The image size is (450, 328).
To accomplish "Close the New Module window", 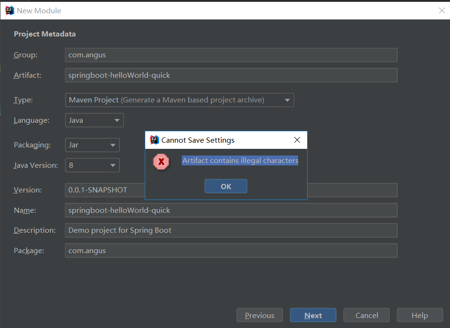I will click(x=441, y=10).
